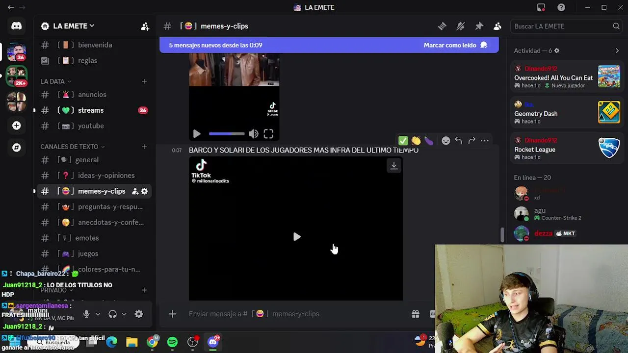Viewport: 628px width, 353px height.
Task: Open the juegos channel
Action: [x=94, y=253]
